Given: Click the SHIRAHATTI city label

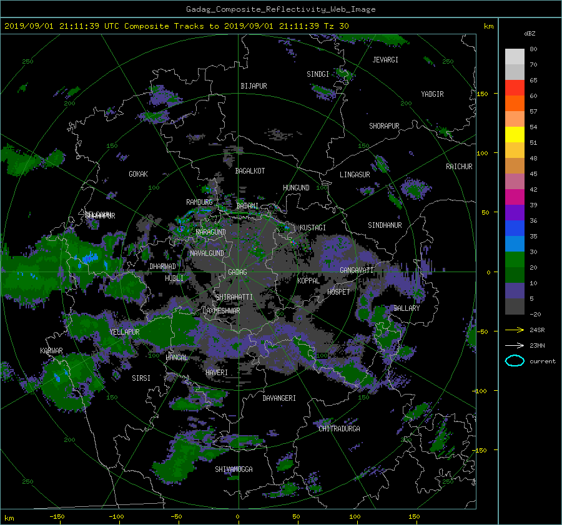Looking at the screenshot, I should [x=234, y=297].
